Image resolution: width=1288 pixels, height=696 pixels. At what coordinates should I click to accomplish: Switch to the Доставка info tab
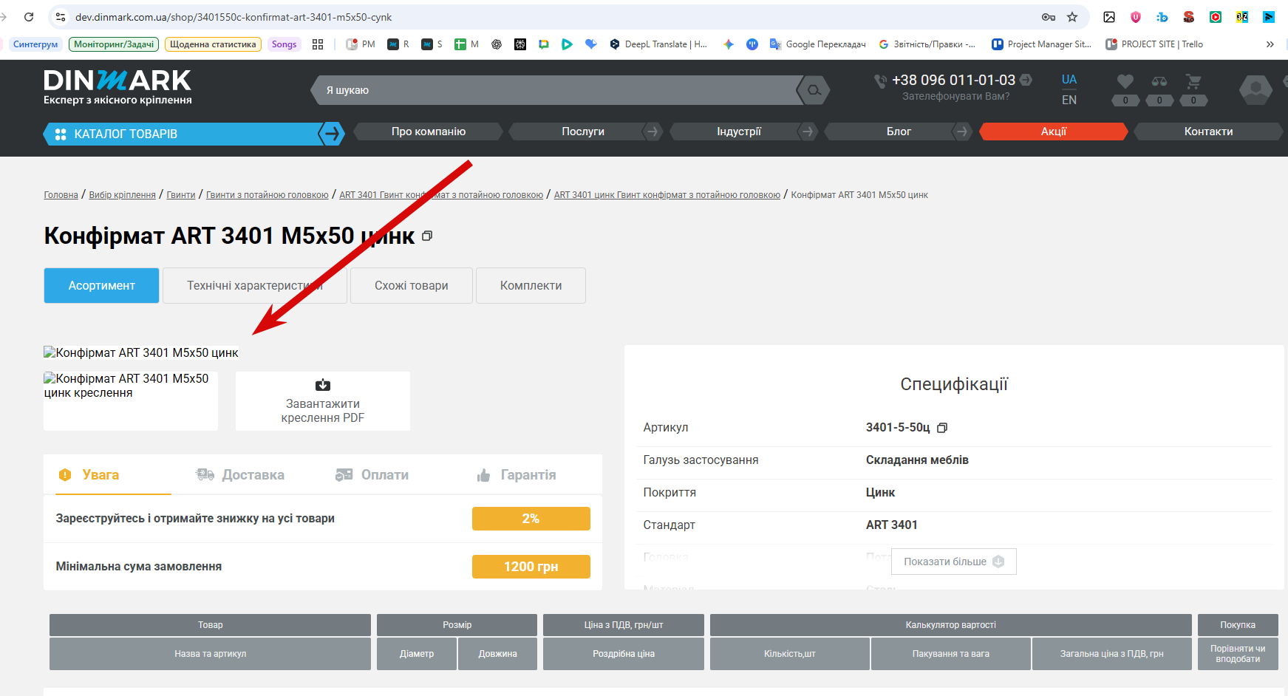pyautogui.click(x=240, y=475)
